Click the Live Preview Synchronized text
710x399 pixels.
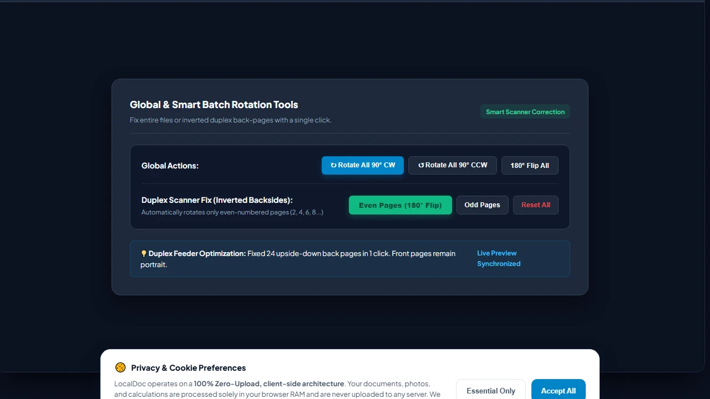click(499, 258)
